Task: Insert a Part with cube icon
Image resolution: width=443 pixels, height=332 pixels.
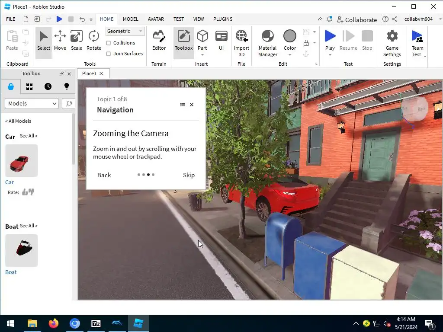Action: pos(202,37)
